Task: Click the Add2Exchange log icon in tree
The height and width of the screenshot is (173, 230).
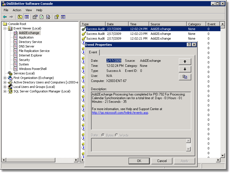Action: [15, 33]
